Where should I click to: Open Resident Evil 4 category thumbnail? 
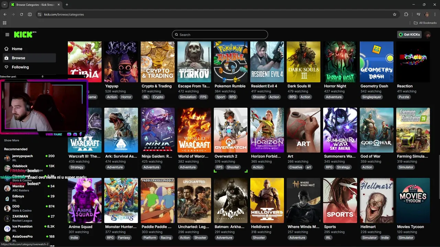coord(267,62)
